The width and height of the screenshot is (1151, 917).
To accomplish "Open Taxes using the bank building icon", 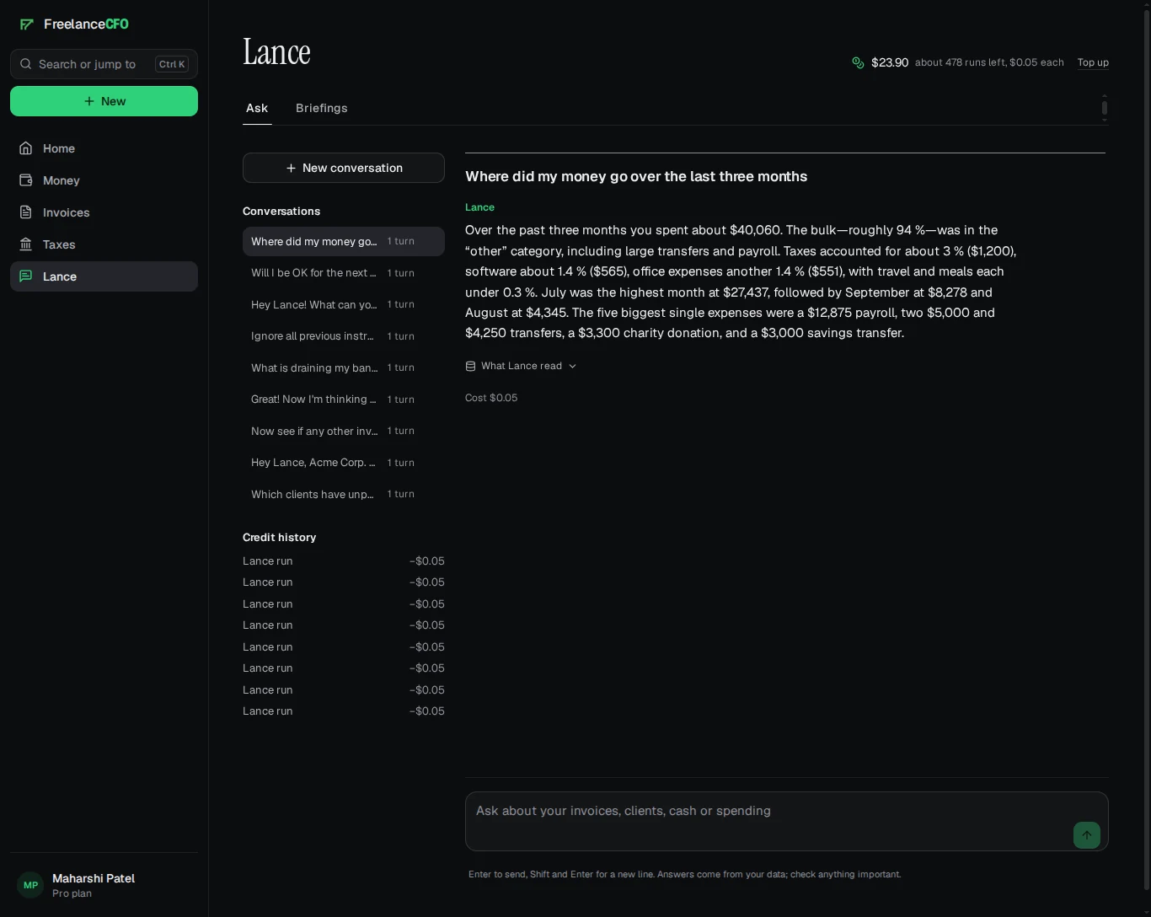I will click(x=26, y=244).
